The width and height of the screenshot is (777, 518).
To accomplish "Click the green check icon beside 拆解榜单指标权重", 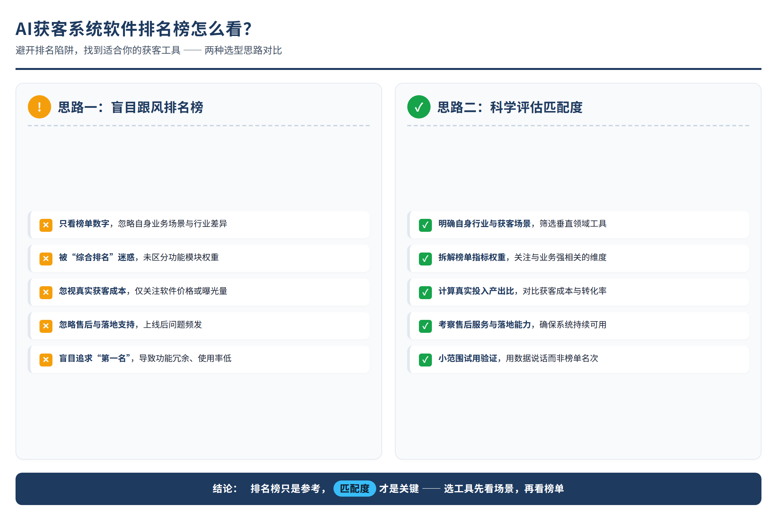I will (x=425, y=259).
